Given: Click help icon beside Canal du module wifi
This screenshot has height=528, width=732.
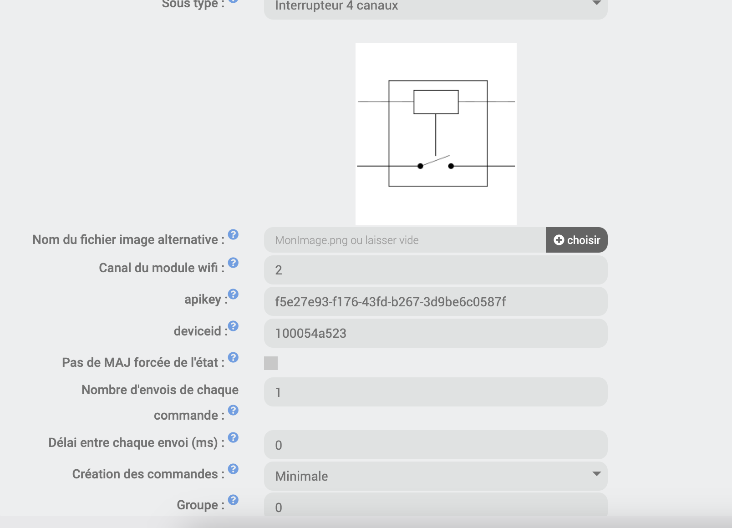Looking at the screenshot, I should point(233,263).
